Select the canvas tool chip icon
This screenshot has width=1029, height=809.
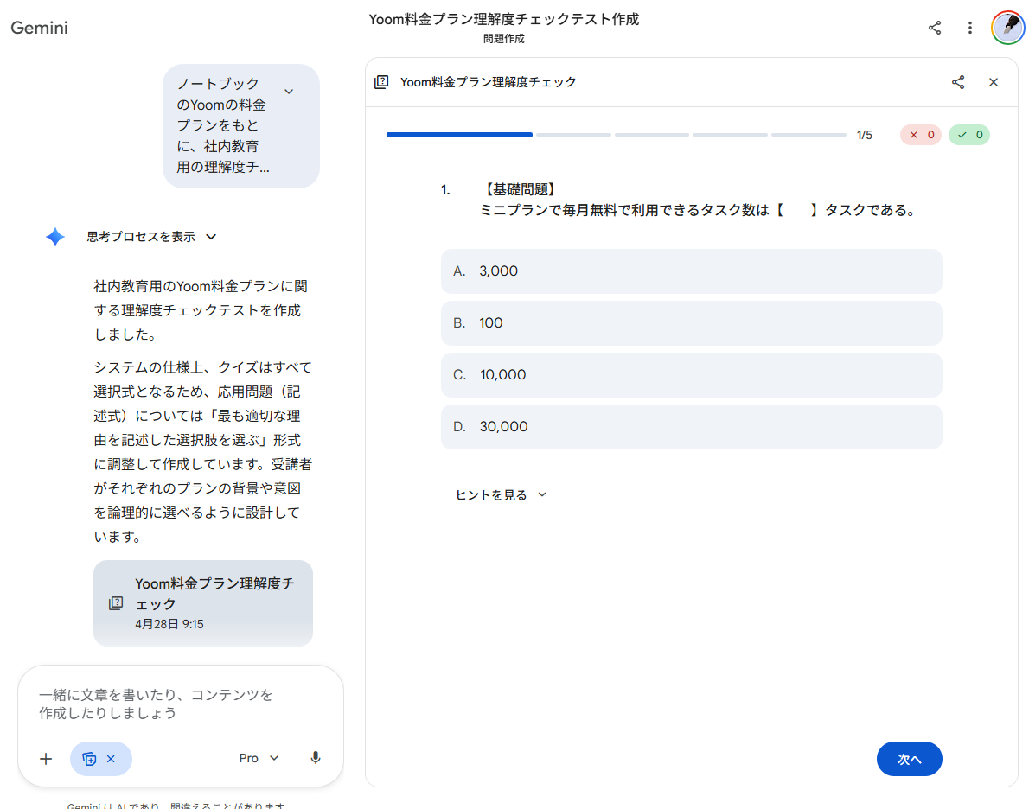[89, 759]
